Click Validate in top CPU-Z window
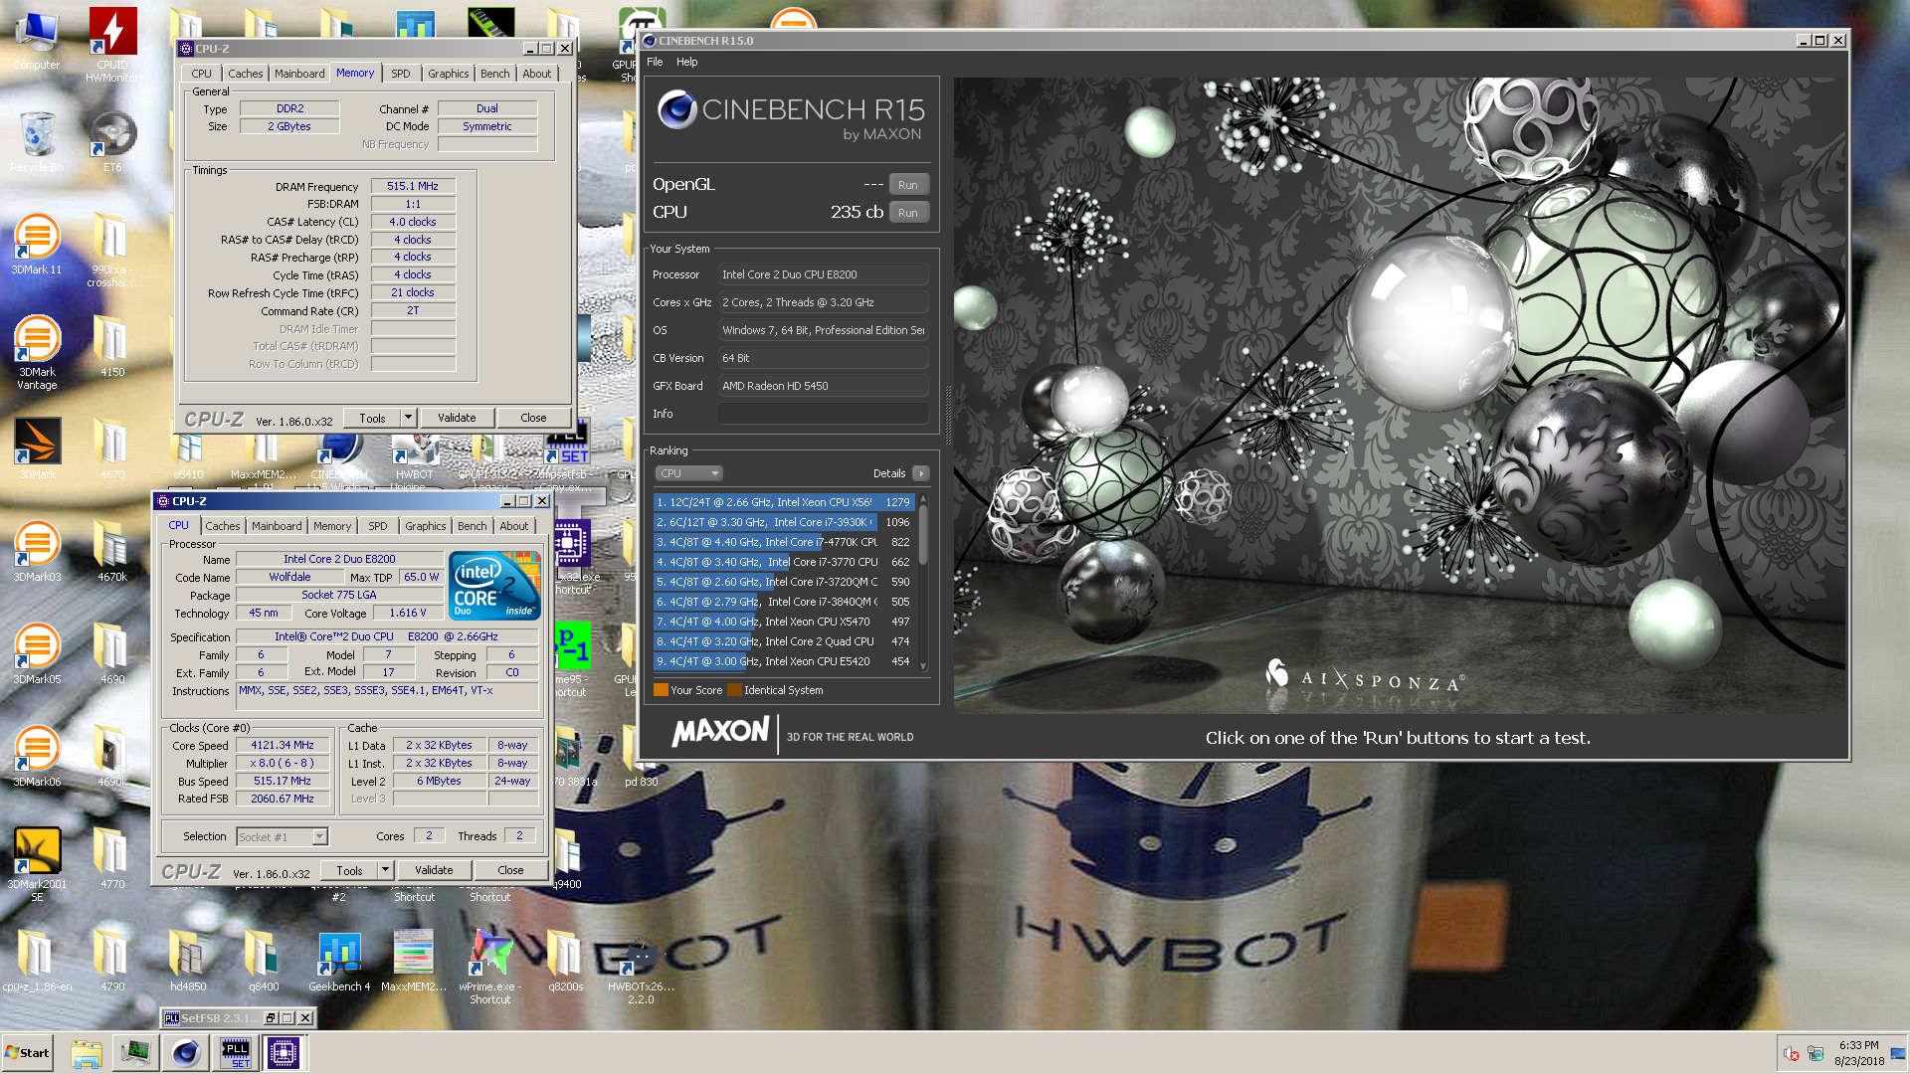This screenshot has width=1910, height=1074. pos(457,419)
